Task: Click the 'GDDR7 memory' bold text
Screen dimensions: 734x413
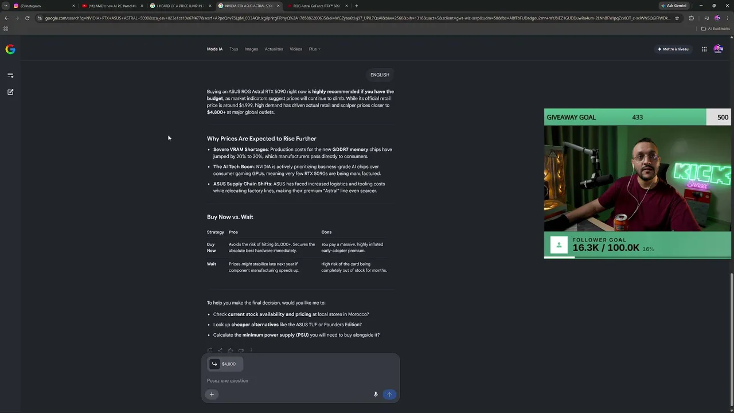Action: (350, 150)
